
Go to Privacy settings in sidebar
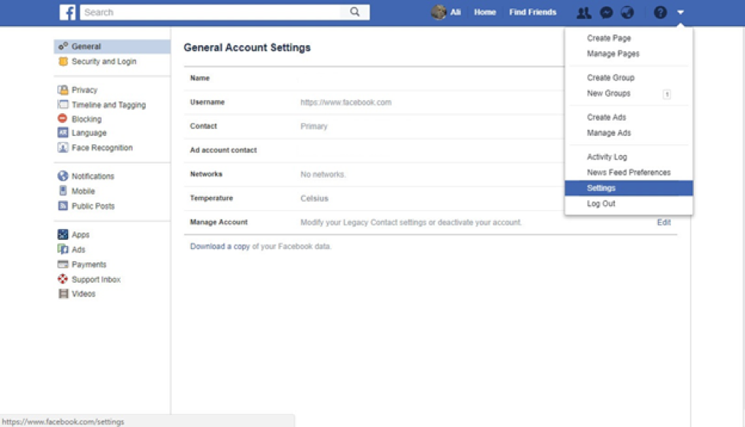click(84, 90)
